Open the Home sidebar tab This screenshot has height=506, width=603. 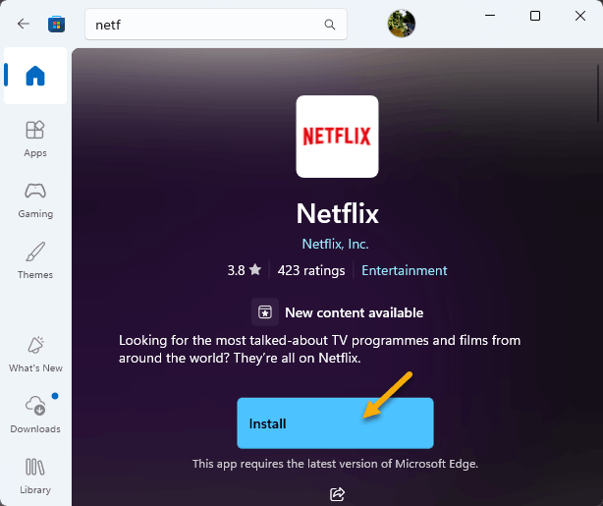click(x=35, y=76)
